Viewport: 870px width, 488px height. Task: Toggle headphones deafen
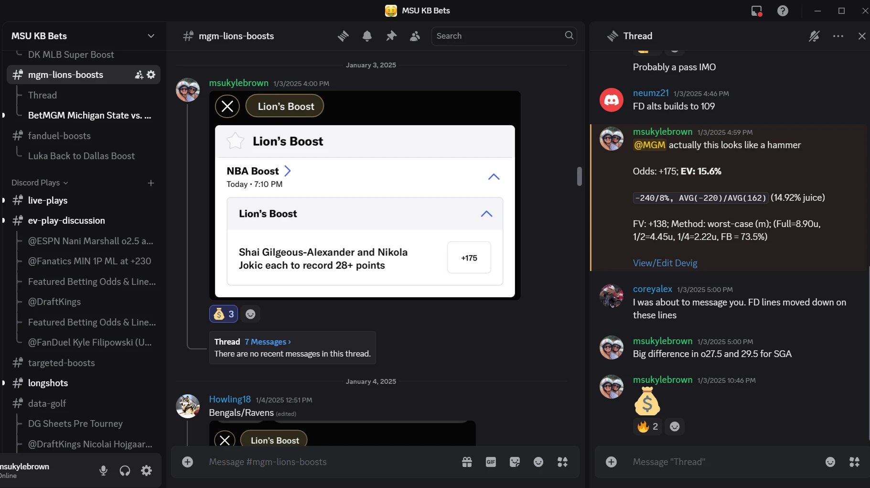click(125, 470)
